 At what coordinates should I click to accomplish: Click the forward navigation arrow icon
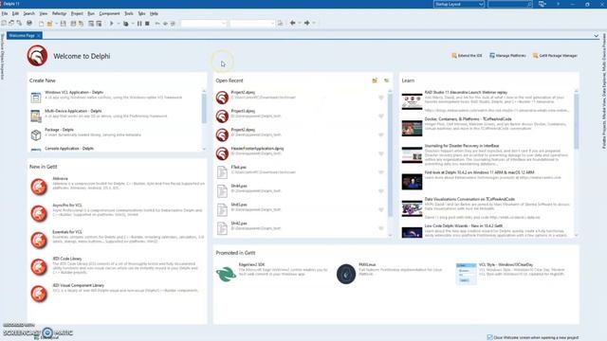point(307,23)
